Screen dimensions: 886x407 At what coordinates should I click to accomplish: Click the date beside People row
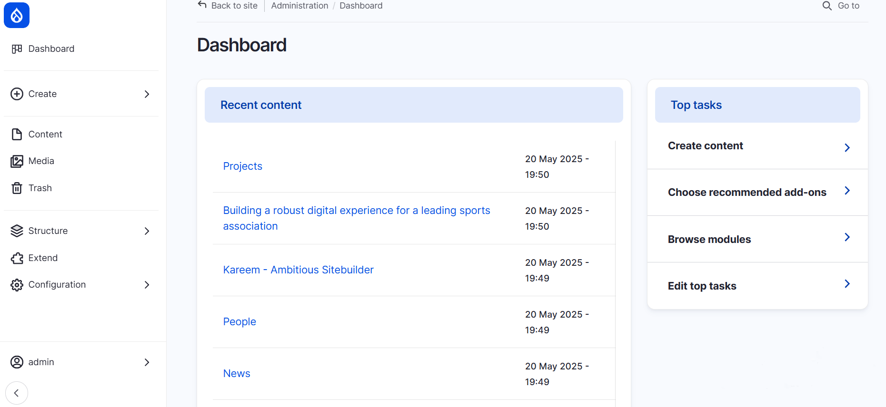pos(557,322)
